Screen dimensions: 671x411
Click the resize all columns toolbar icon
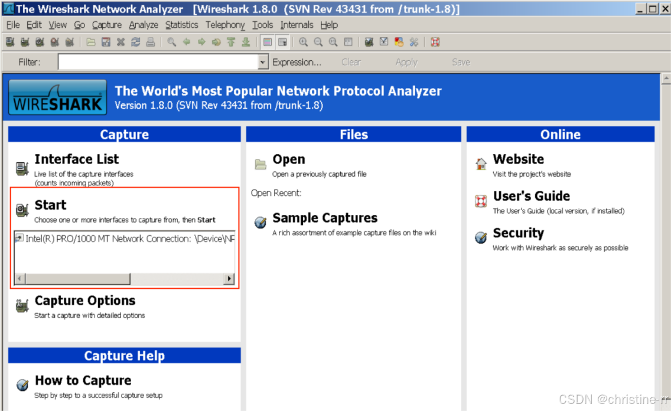(348, 42)
